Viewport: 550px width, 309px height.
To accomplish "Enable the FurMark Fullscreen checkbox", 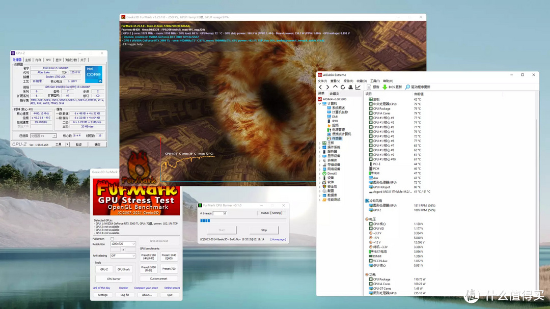I will pyautogui.click(x=112, y=239).
